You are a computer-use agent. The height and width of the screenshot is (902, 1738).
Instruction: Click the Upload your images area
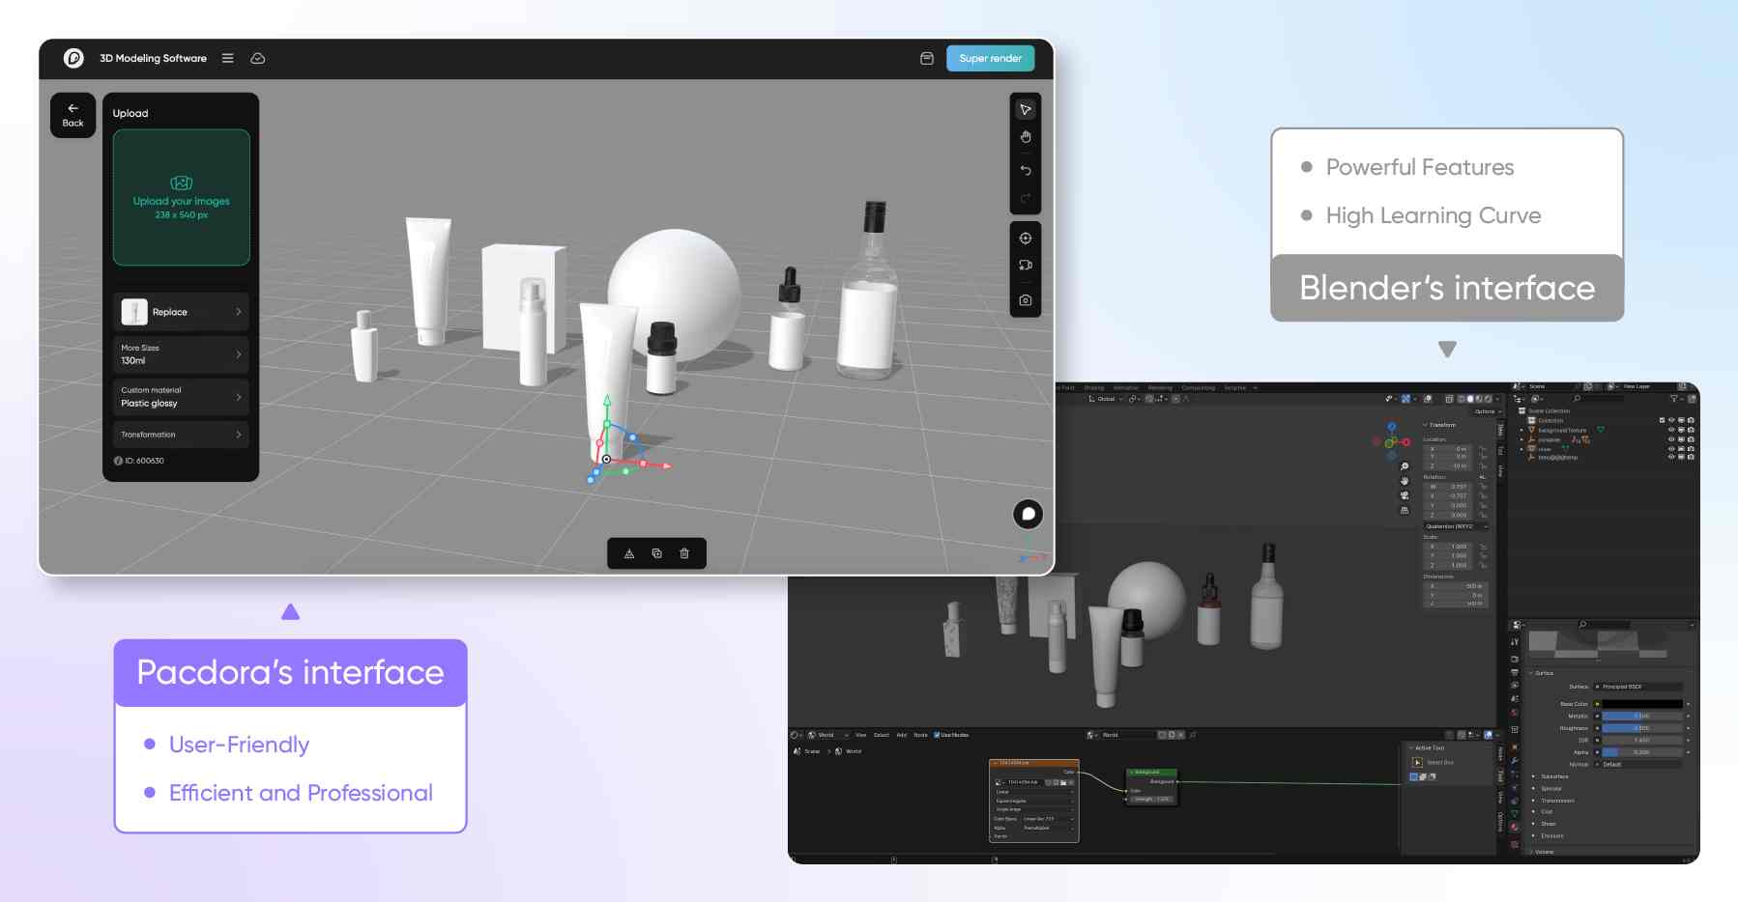tap(182, 197)
